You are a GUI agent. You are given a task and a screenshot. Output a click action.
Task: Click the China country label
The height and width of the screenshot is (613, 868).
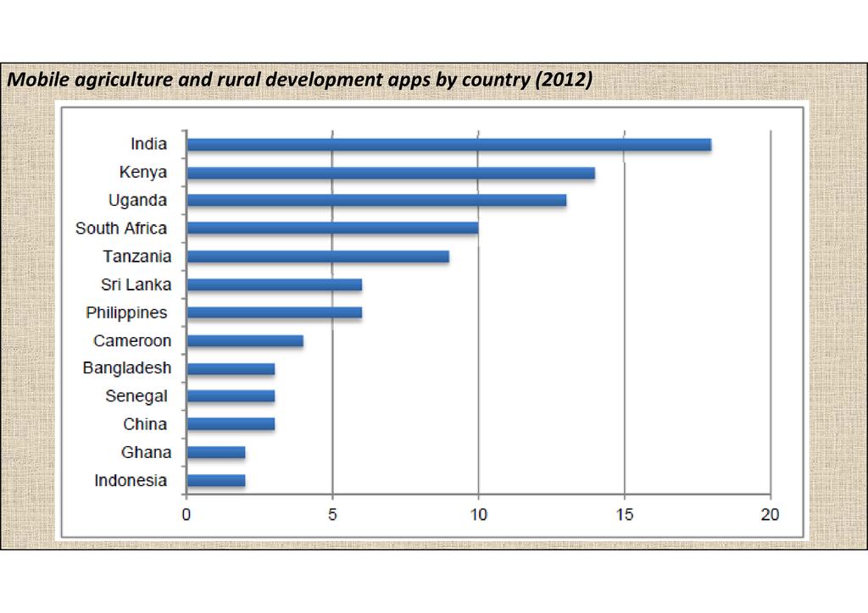(x=145, y=424)
